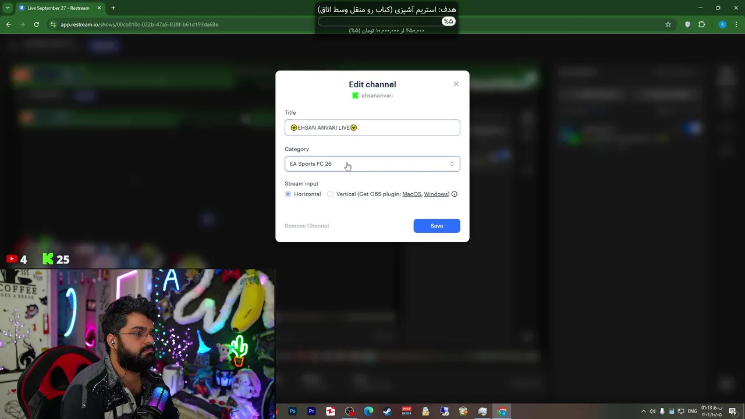Open Google Chrome taskbar icon
The height and width of the screenshot is (419, 745).
tap(503, 411)
